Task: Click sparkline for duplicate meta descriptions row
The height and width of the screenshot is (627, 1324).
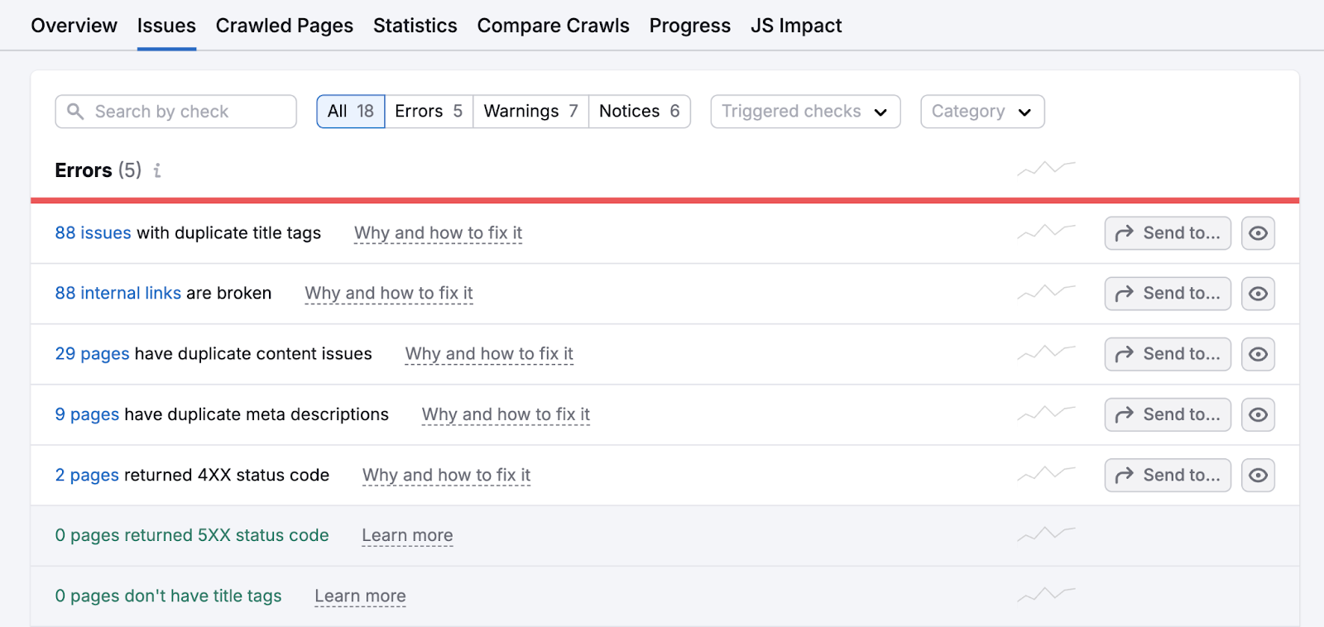Action: pyautogui.click(x=1046, y=414)
